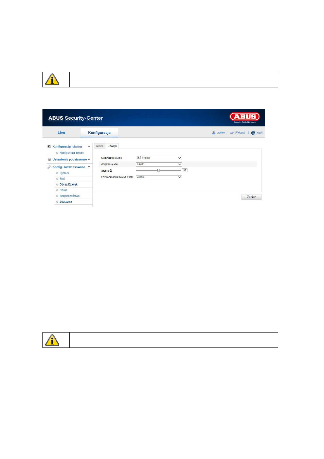Click the ABUS Security-Center title

75,118
